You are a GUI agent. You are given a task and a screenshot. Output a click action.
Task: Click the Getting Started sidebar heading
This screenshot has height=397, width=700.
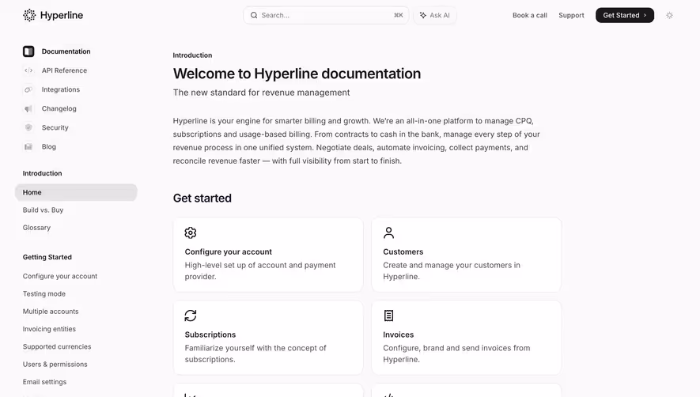47,257
